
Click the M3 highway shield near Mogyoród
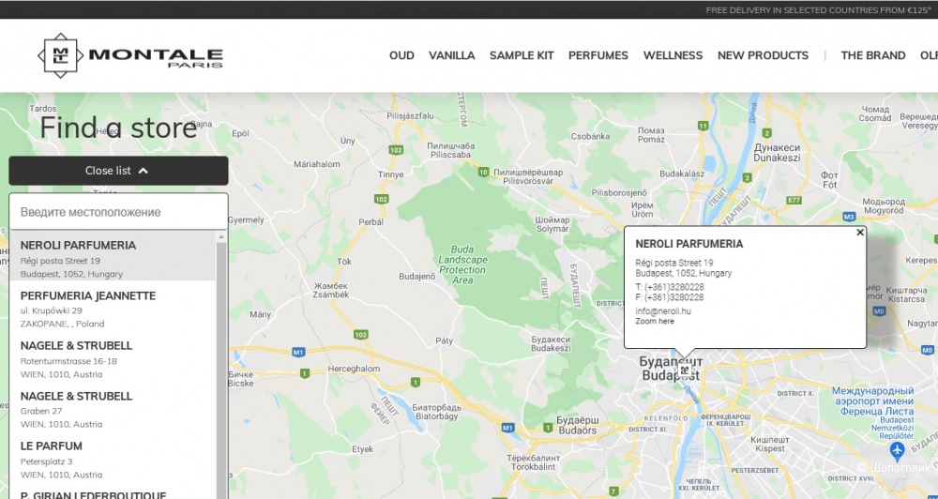849,216
